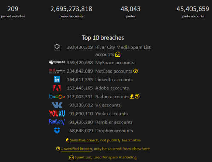
Task: Click the sensitive breach flame icon beside Badoo
Action: coord(132,96)
